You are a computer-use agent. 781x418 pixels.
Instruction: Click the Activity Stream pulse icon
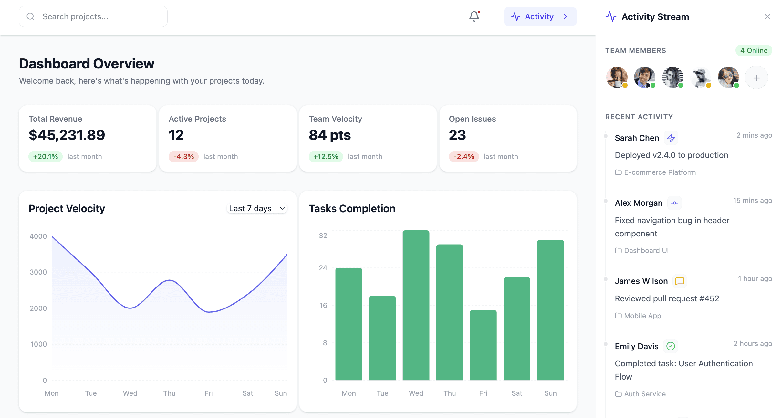[x=611, y=16]
